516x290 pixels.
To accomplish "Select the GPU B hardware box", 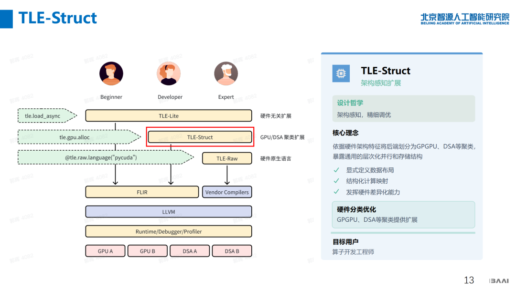I will (x=148, y=251).
